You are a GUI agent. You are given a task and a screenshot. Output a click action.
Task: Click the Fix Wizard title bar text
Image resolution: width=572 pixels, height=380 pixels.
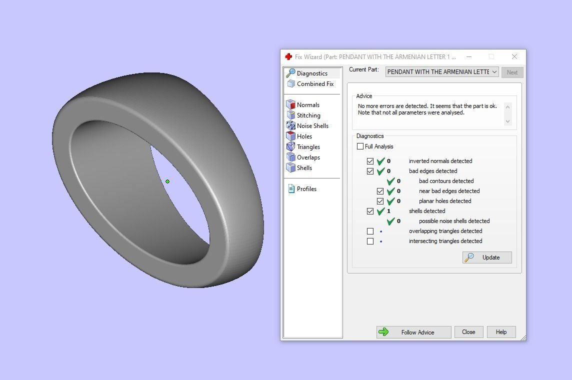coord(375,57)
